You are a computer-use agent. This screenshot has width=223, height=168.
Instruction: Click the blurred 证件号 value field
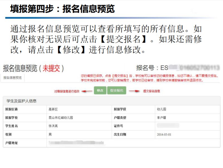pyautogui.click(x=168, y=126)
